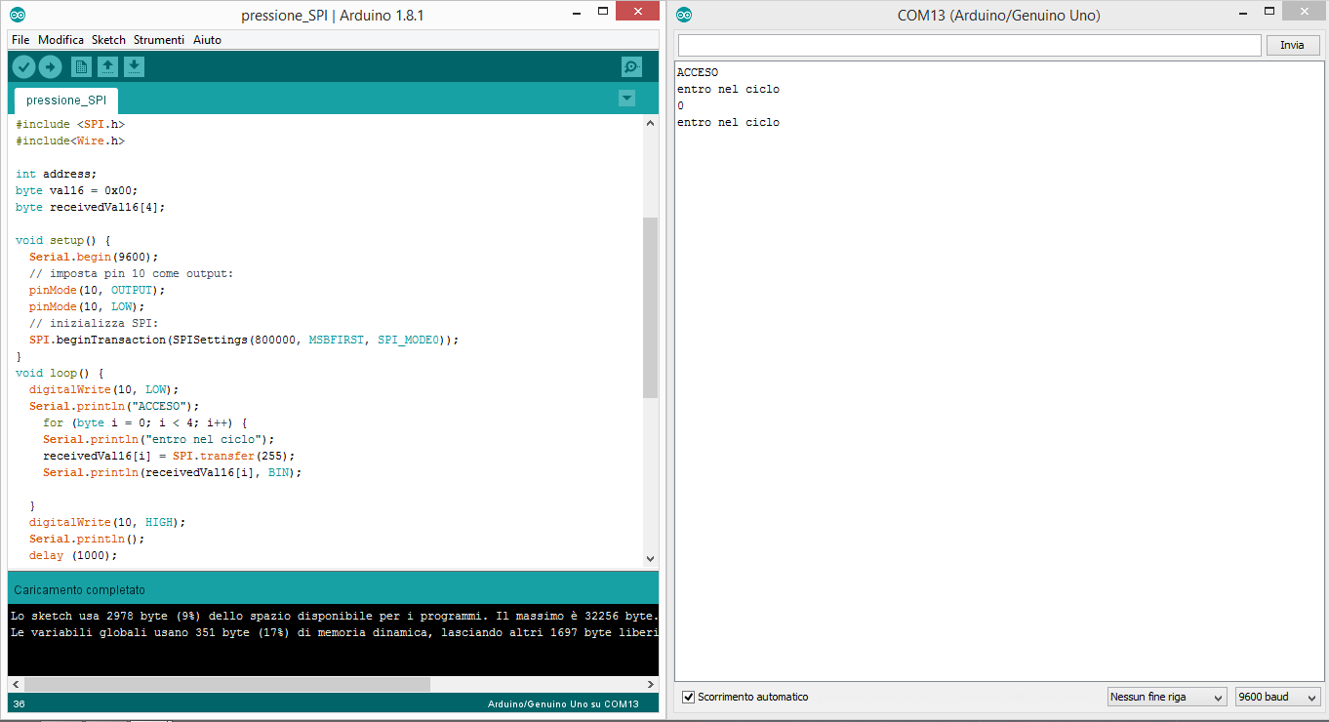This screenshot has width=1329, height=722.
Task: Minimize the pressione_SPI Arduino window
Action: click(575, 15)
